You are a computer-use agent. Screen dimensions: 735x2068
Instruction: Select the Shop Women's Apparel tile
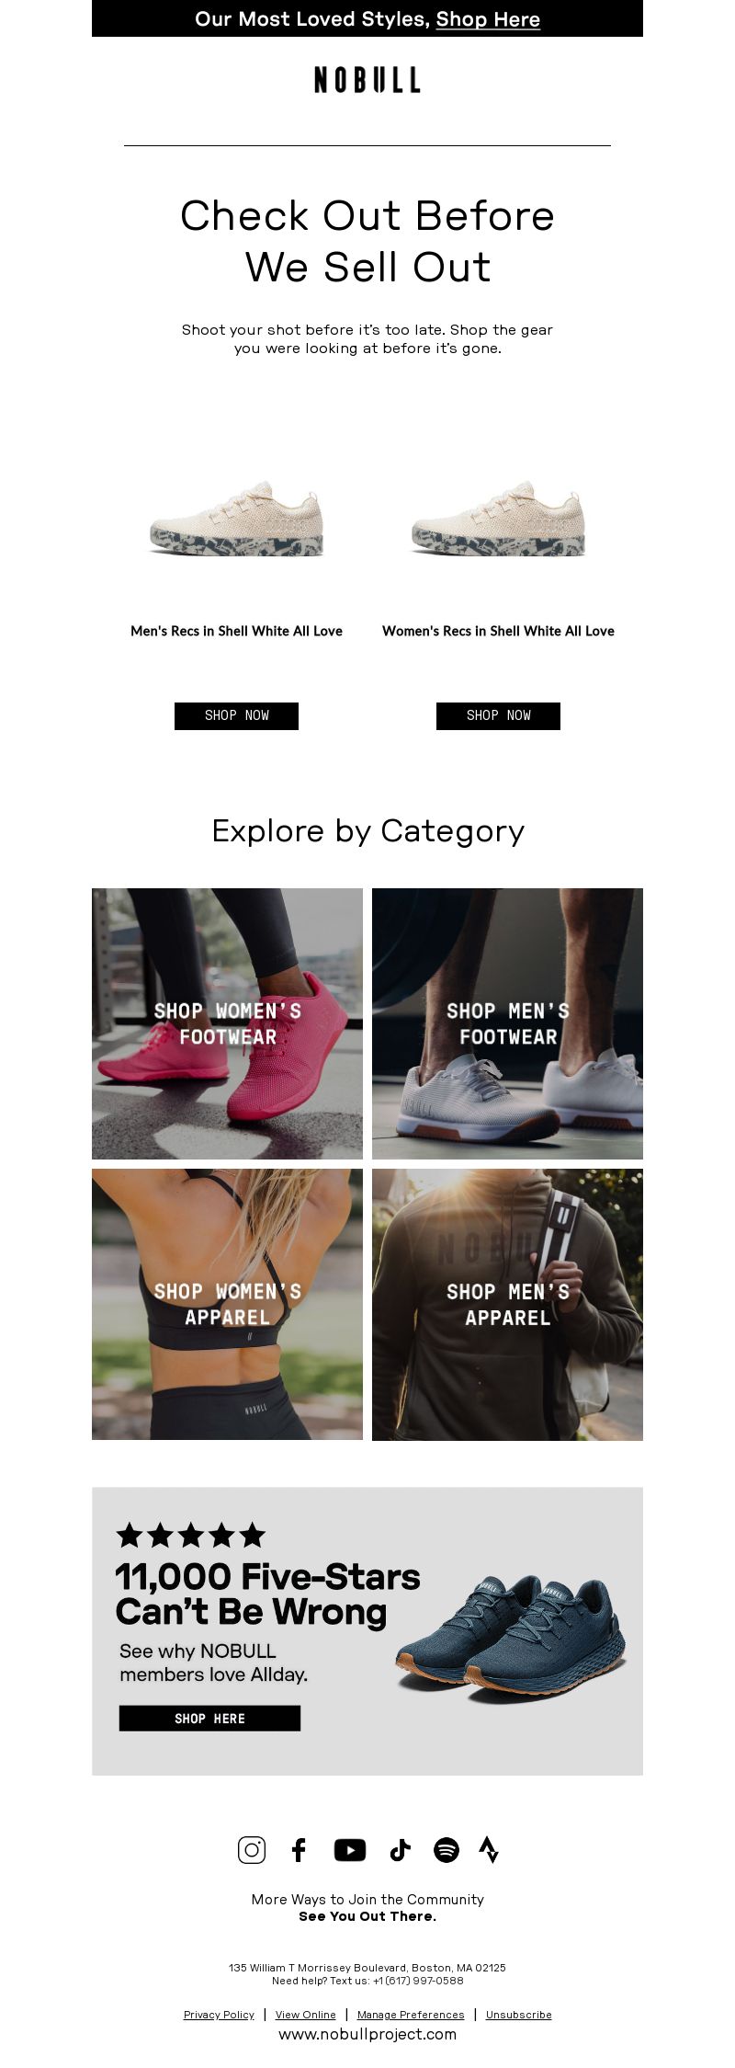point(227,1305)
